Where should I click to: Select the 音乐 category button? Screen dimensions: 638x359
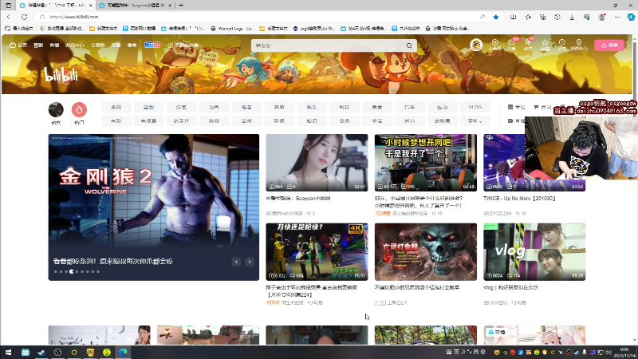pyautogui.click(x=246, y=121)
